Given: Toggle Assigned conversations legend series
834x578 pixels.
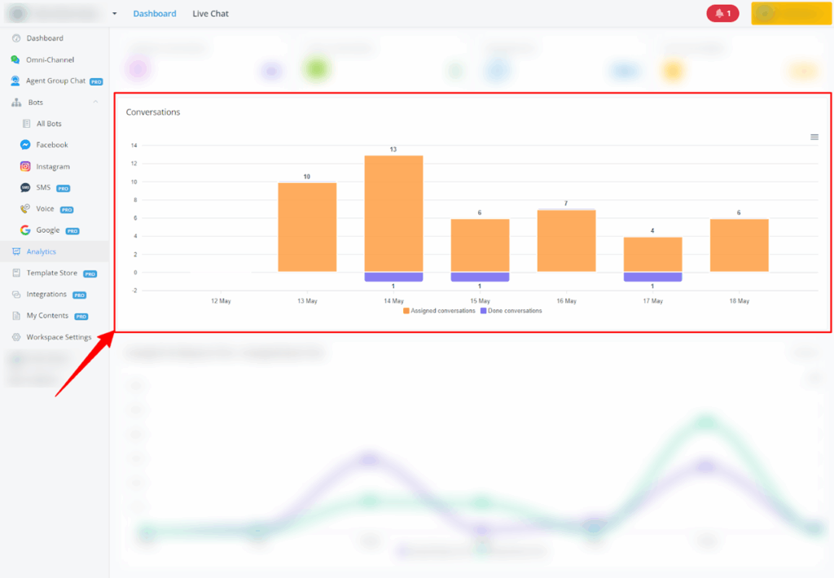Looking at the screenshot, I should point(439,311).
